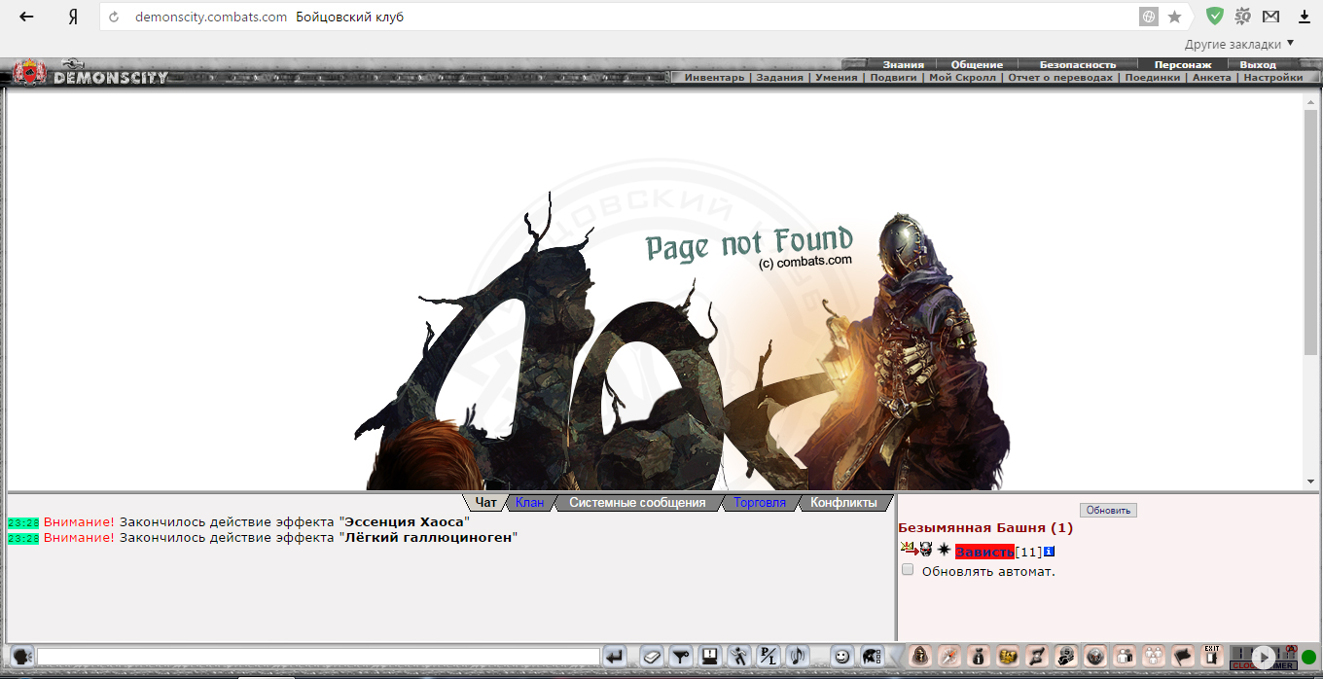Click the flag icon in bottom bar
1323x679 pixels.
click(x=1183, y=657)
